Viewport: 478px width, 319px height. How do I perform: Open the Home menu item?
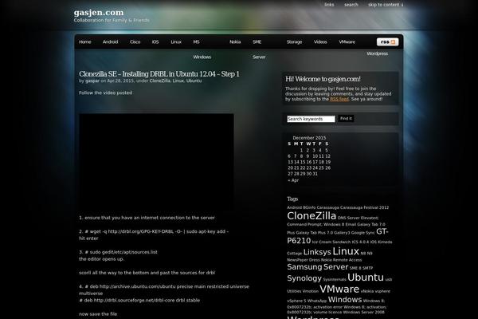point(85,41)
